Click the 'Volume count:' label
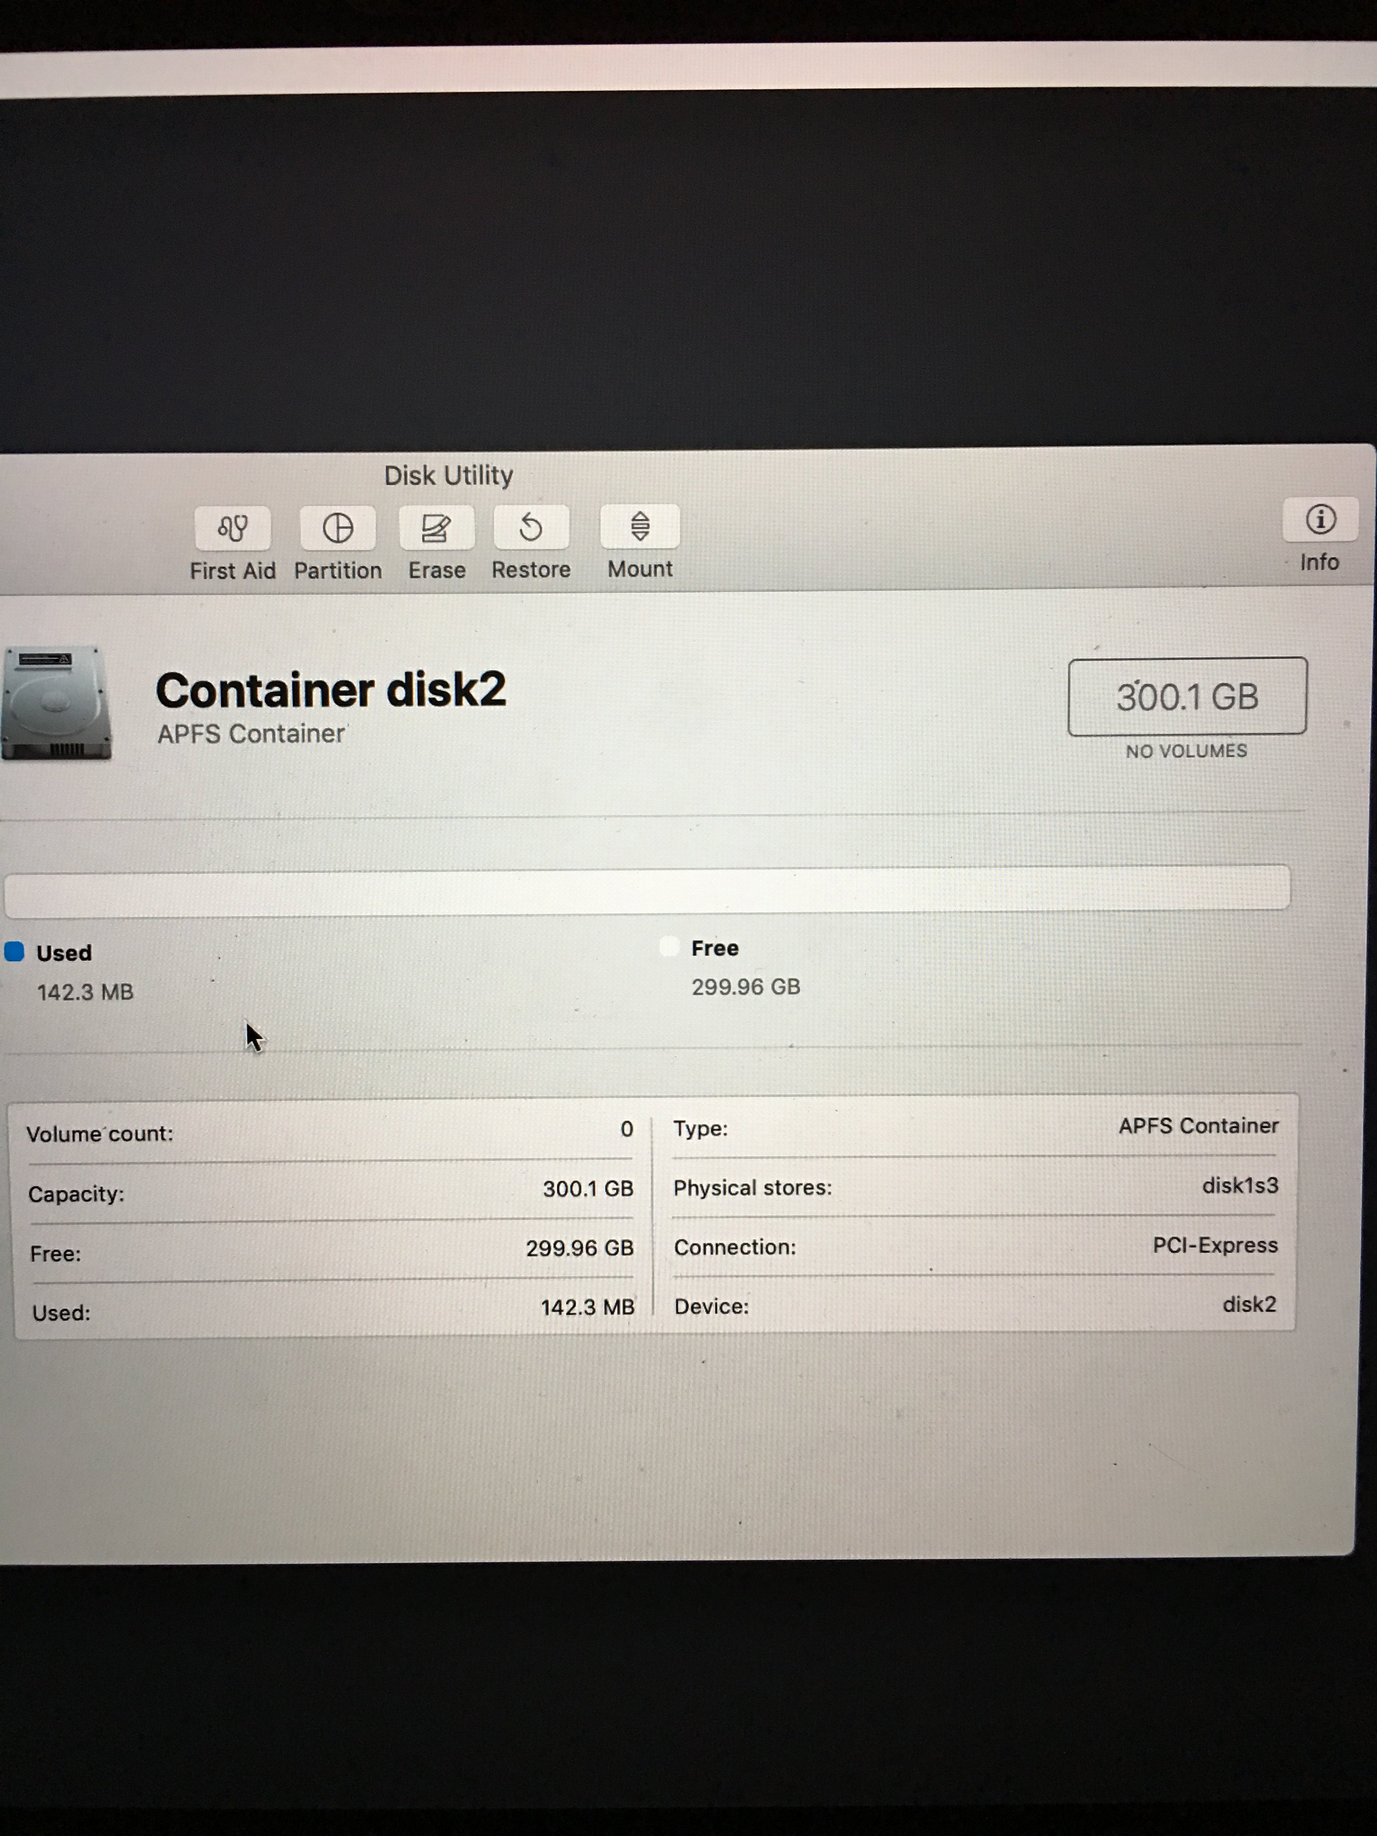This screenshot has width=1377, height=1836. 100,1134
